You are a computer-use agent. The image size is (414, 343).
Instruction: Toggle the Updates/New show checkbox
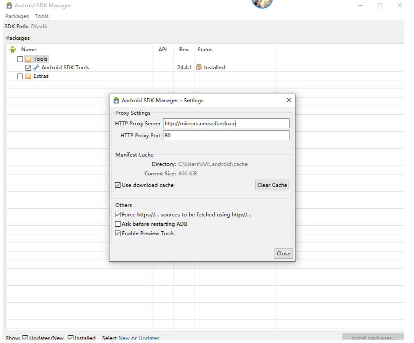click(x=25, y=337)
